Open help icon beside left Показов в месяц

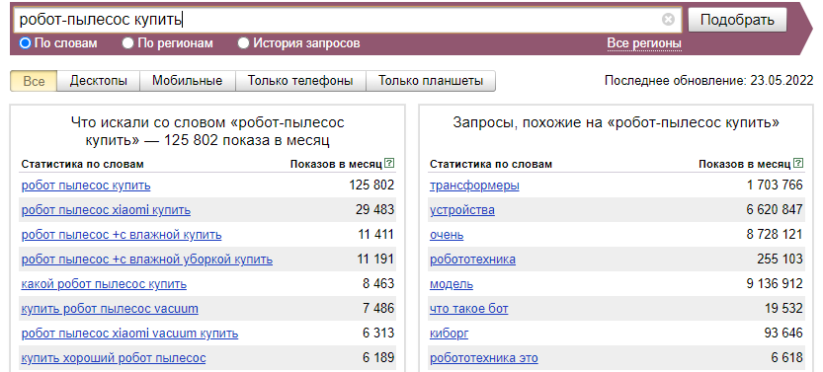pyautogui.click(x=389, y=164)
